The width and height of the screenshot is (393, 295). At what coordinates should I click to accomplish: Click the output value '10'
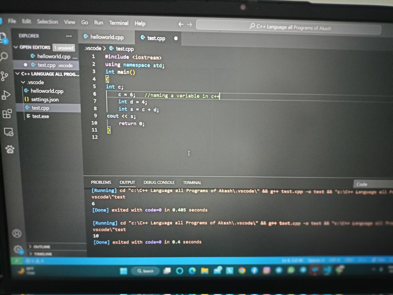[96, 236]
